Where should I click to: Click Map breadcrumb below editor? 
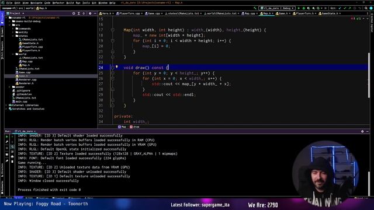tap(122, 127)
